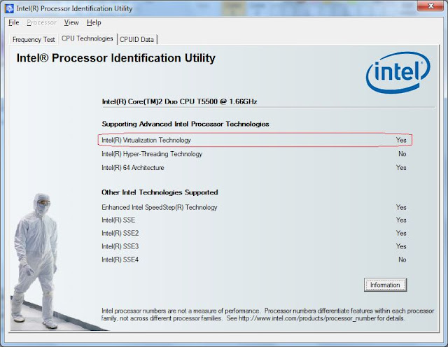Open the greyed Processor menu
This screenshot has height=347, width=448.
coord(42,22)
